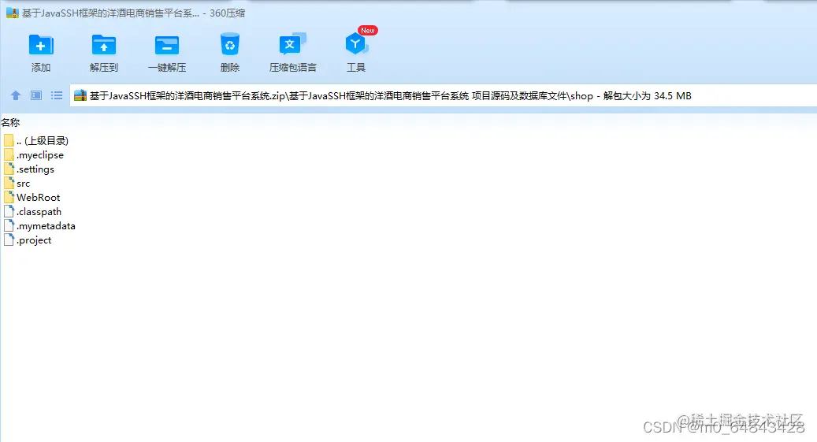Go up one level with the up arrow
817x442 pixels.
point(16,95)
